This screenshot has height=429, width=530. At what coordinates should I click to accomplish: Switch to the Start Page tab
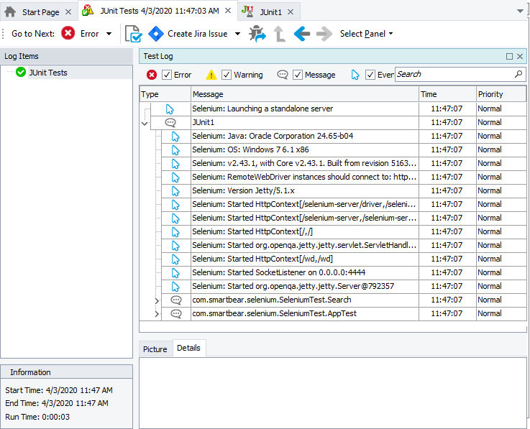tap(40, 12)
